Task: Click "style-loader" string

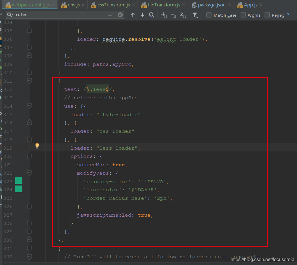Action: (119, 115)
